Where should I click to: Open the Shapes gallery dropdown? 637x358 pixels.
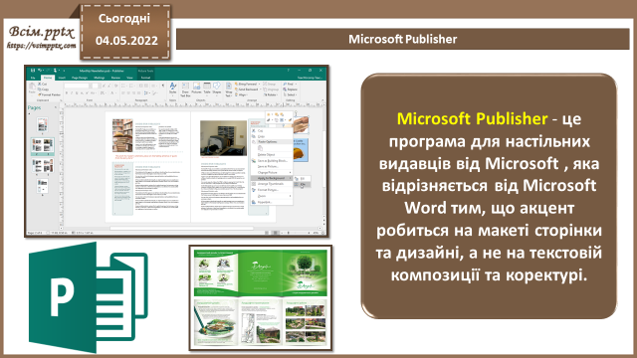click(x=217, y=89)
